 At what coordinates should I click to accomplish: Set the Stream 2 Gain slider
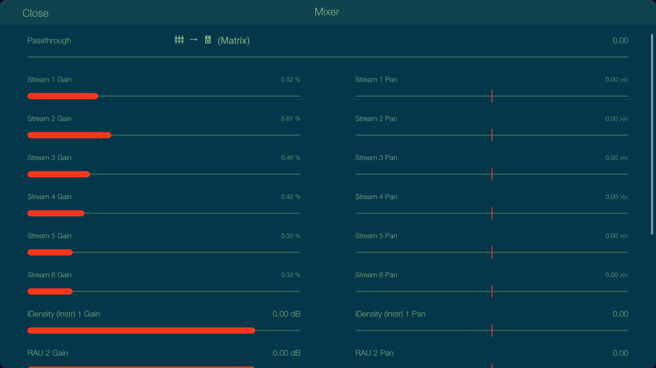[164, 135]
